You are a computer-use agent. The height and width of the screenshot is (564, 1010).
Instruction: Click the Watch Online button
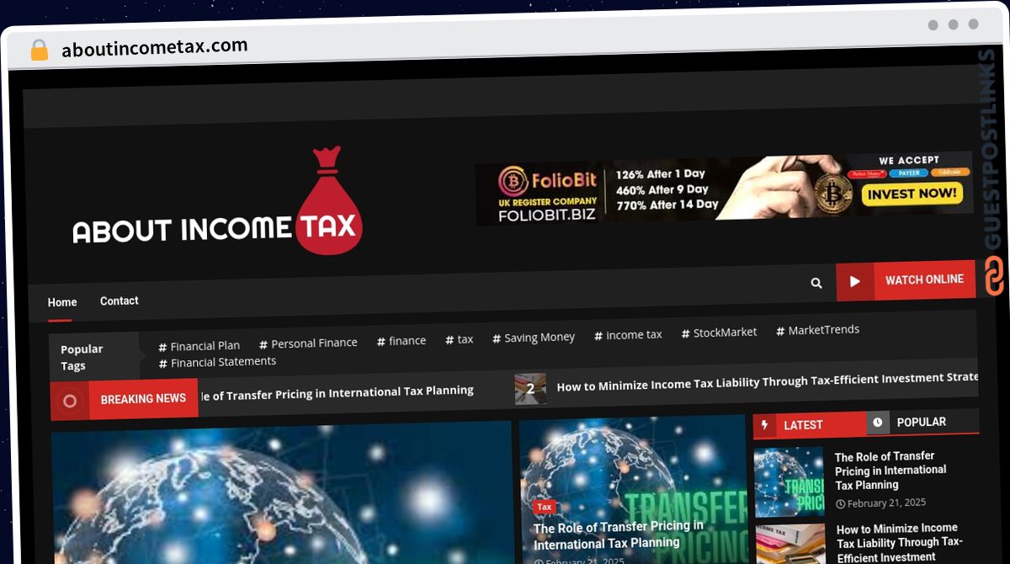(x=906, y=280)
